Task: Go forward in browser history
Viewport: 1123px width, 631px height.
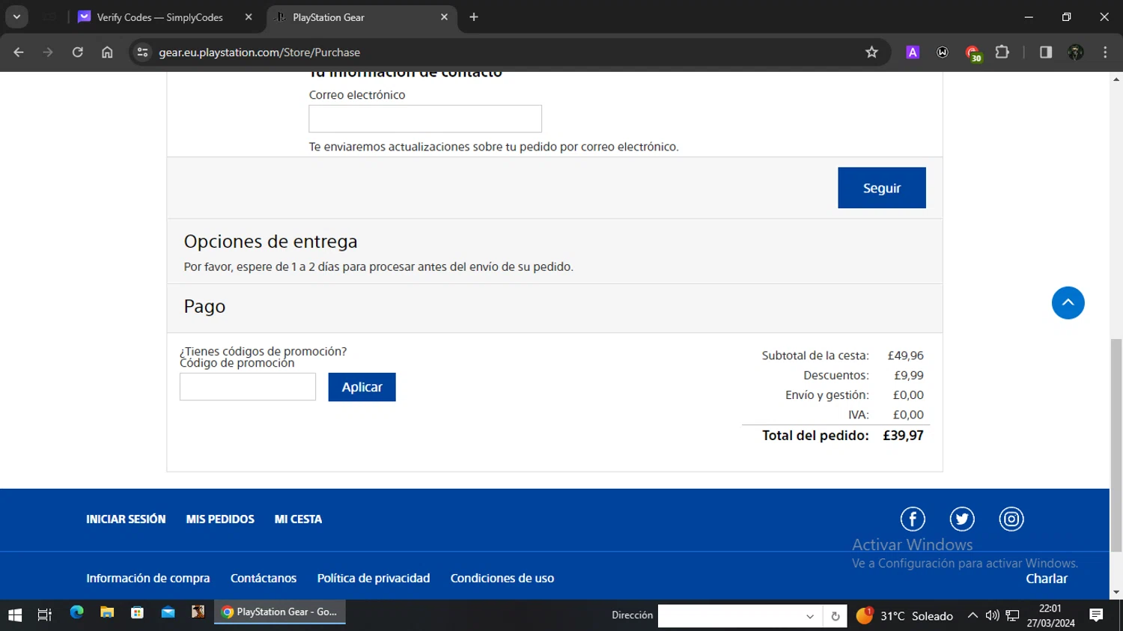Action: [48, 52]
